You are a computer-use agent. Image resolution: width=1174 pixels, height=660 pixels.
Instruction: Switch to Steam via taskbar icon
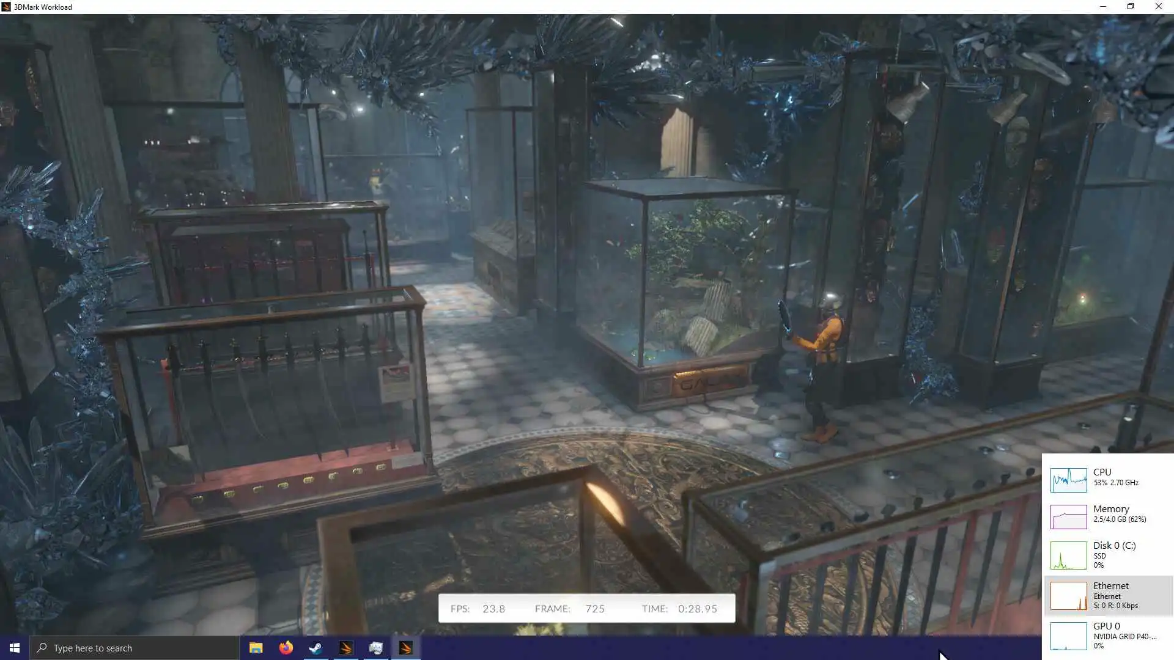coord(316,648)
